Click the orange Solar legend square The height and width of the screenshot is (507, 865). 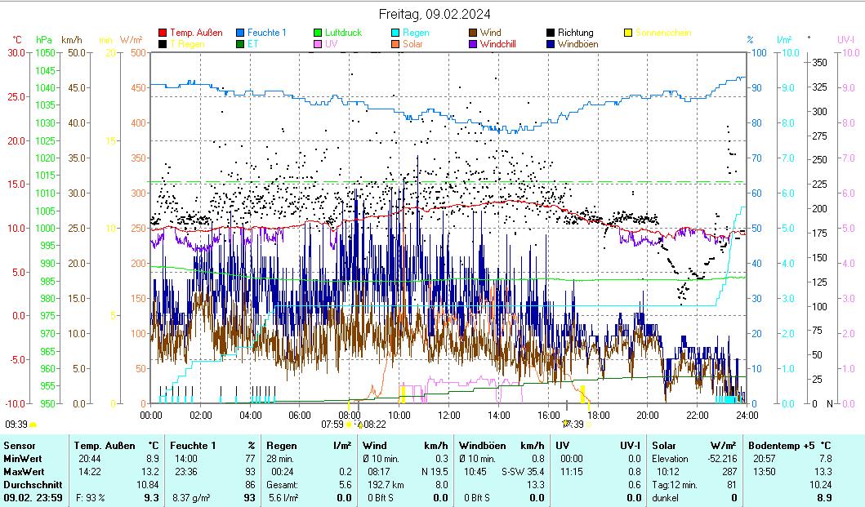click(x=395, y=44)
